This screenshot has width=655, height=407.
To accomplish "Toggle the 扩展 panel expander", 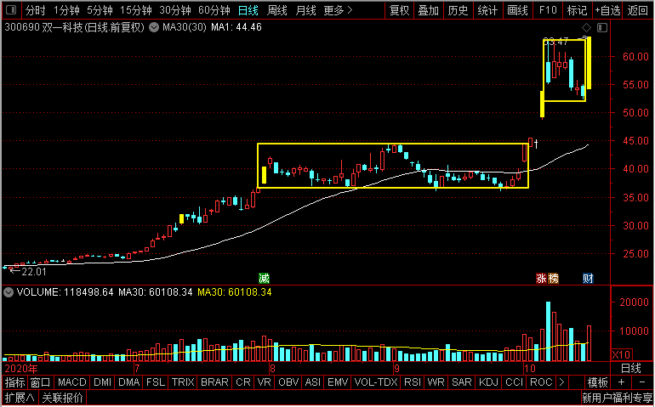I will point(20,398).
